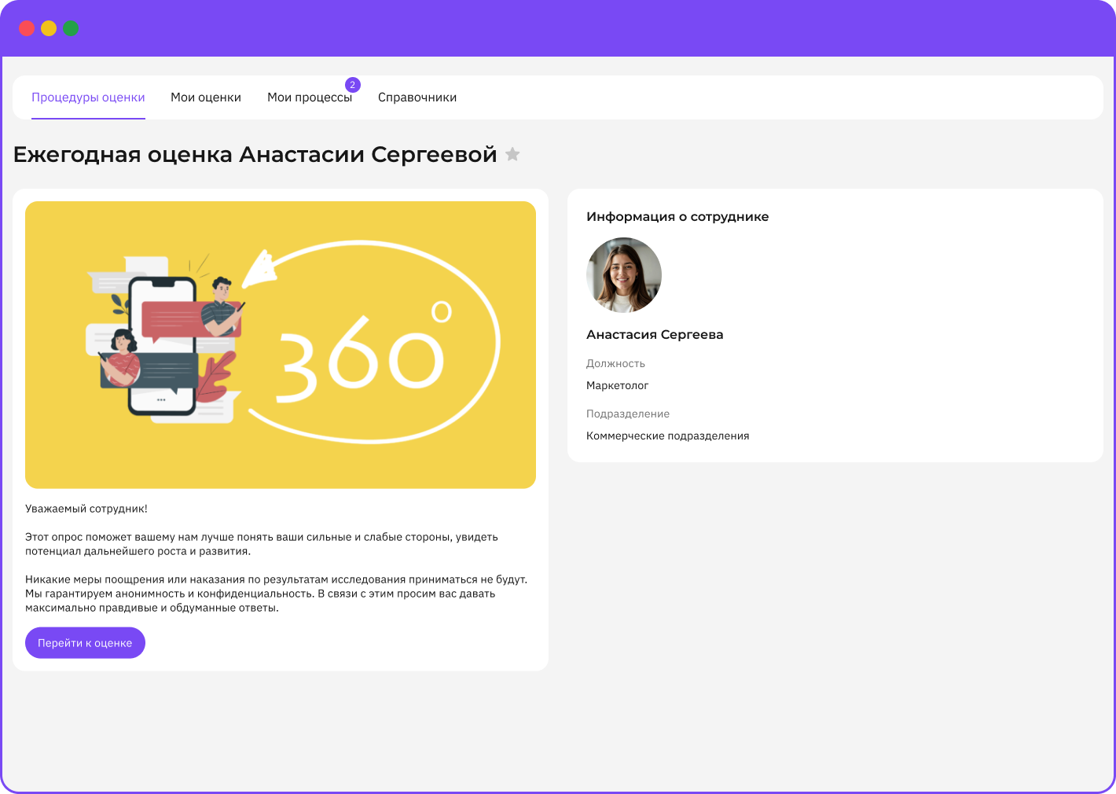Click the phone illustration in the banner
The width and height of the screenshot is (1116, 794).
[162, 346]
